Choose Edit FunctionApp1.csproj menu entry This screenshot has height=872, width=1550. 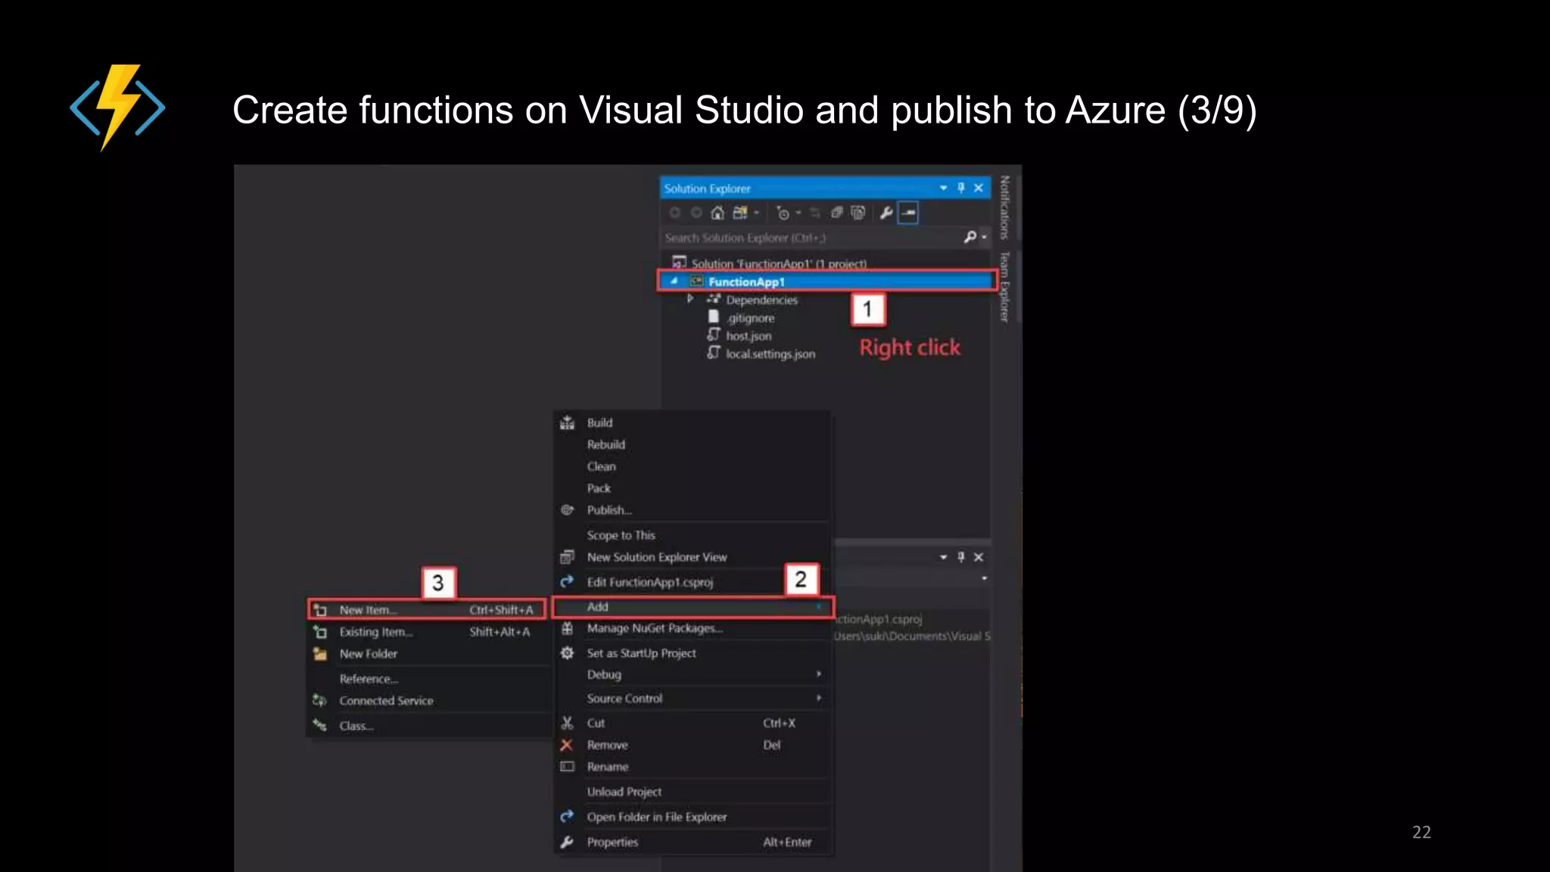click(x=693, y=582)
